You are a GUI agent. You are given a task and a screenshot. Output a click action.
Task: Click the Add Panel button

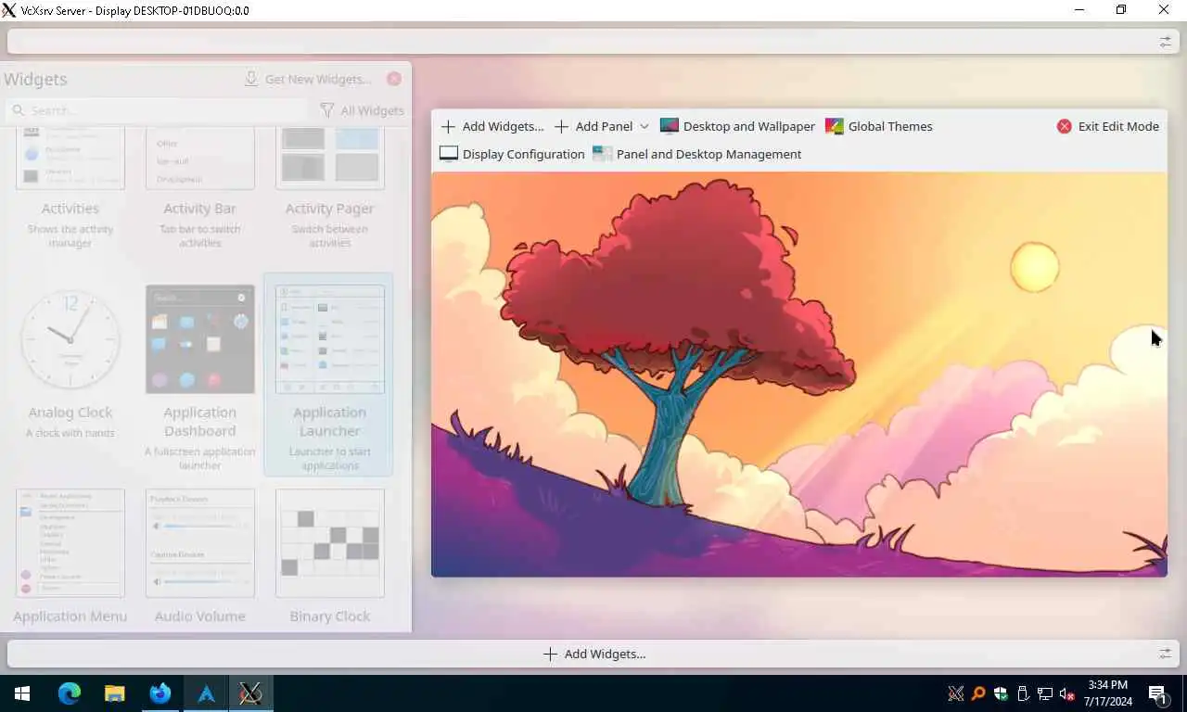(x=593, y=126)
